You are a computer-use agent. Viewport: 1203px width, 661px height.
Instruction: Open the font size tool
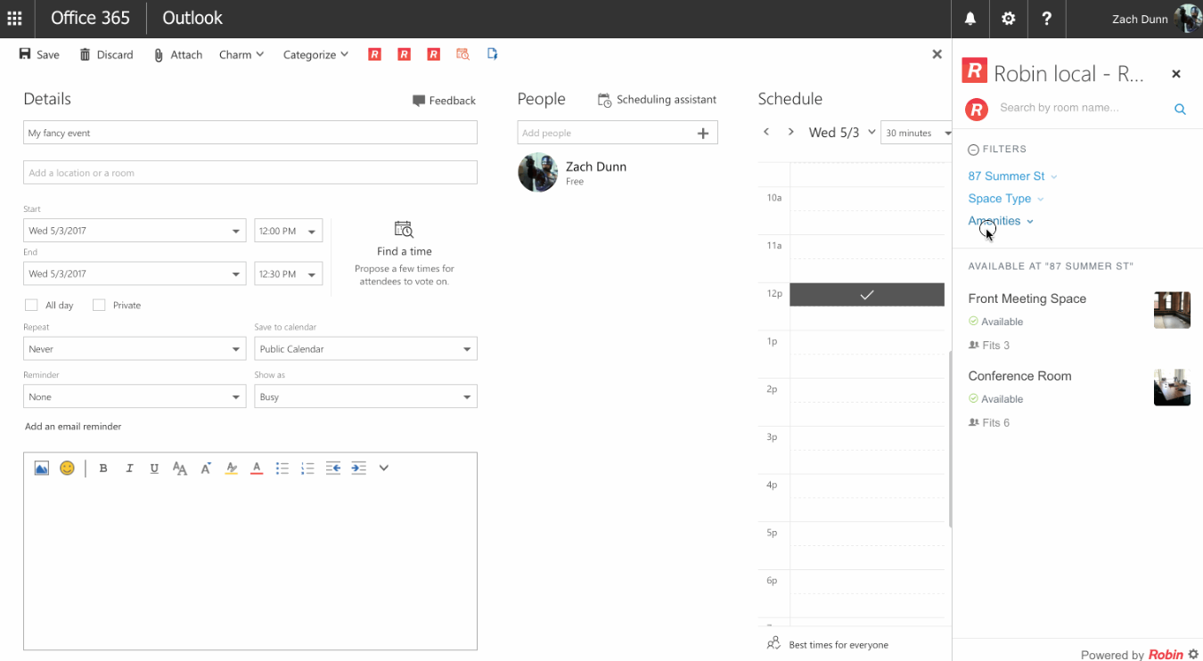coord(180,468)
